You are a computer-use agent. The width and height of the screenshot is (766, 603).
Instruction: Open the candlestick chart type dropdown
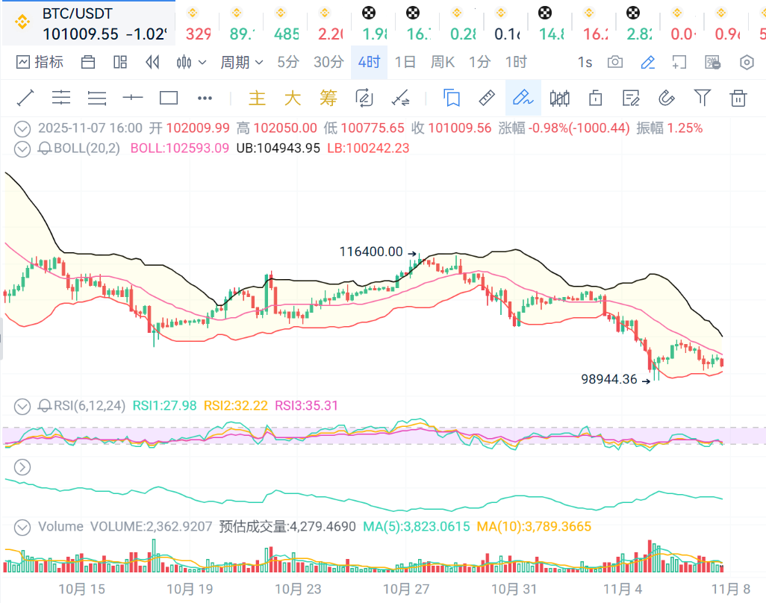click(x=191, y=62)
